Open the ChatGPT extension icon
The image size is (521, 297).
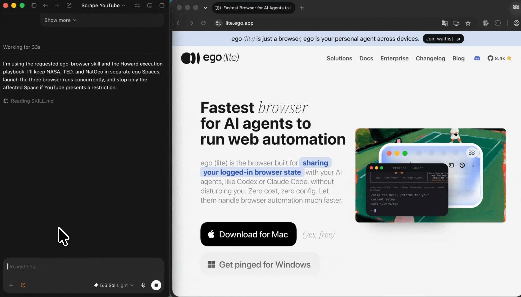485,23
